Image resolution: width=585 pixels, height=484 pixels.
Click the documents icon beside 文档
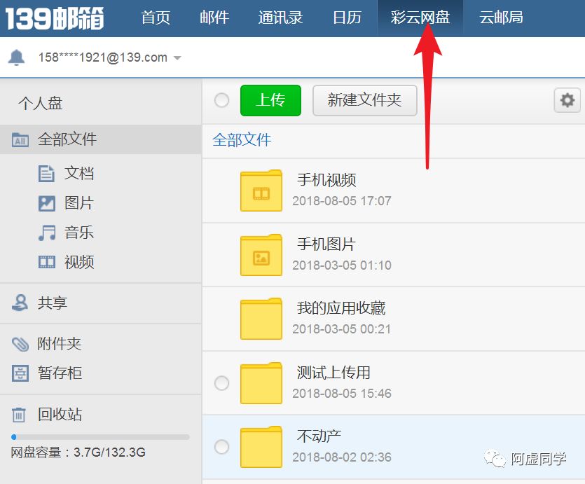click(x=47, y=174)
